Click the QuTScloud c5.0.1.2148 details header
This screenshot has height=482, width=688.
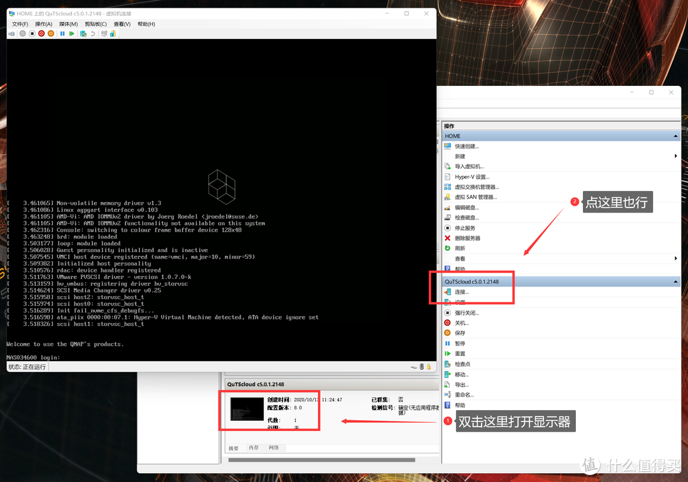(255, 384)
